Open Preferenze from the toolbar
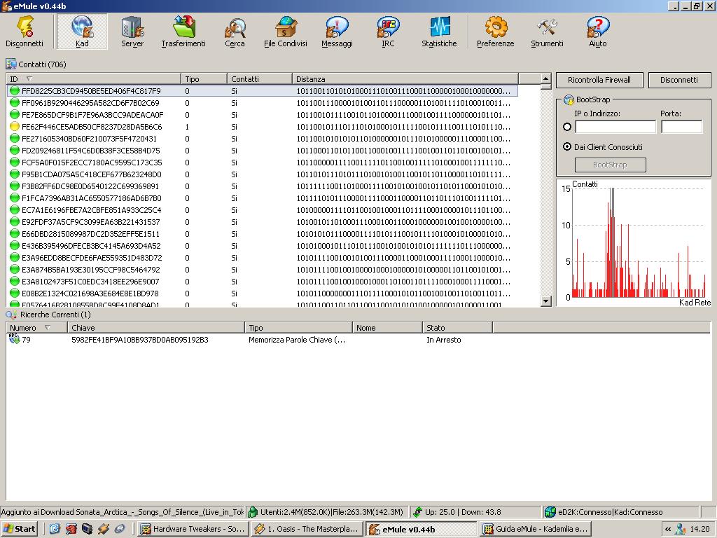This screenshot has height=538, width=717. click(x=496, y=31)
